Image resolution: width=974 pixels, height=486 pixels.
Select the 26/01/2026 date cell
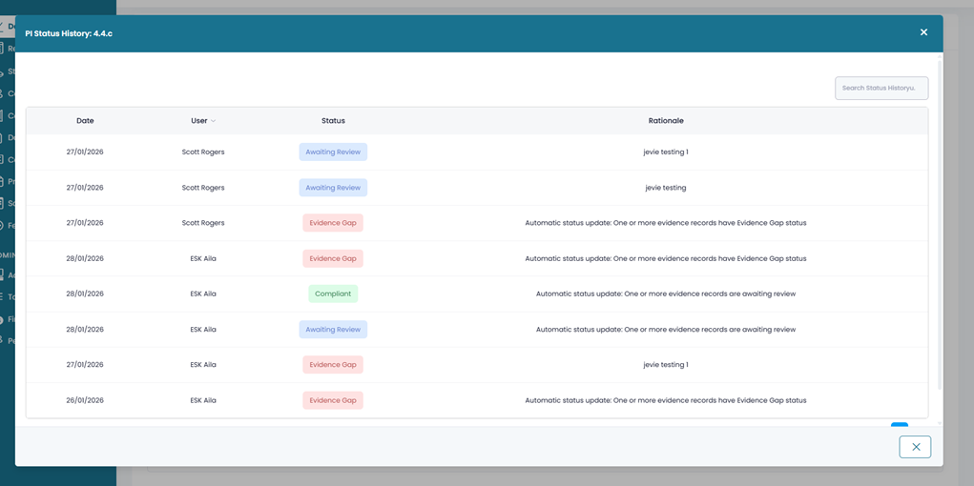pyautogui.click(x=85, y=400)
